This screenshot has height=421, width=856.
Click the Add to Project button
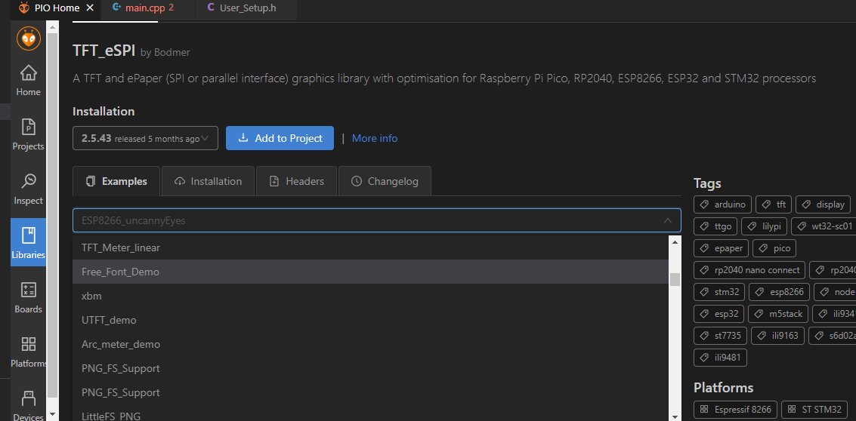[x=280, y=139]
